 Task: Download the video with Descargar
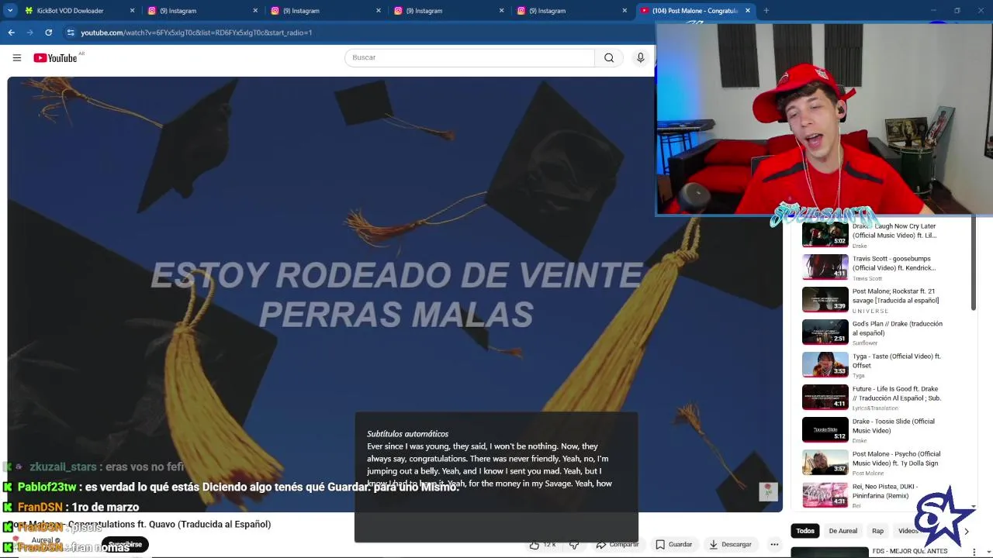pos(731,544)
